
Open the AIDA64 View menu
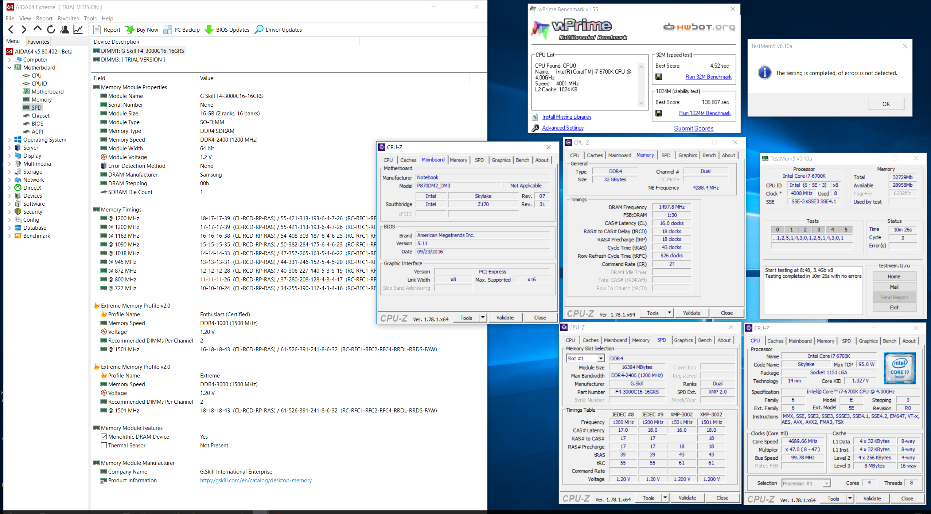(x=25, y=18)
